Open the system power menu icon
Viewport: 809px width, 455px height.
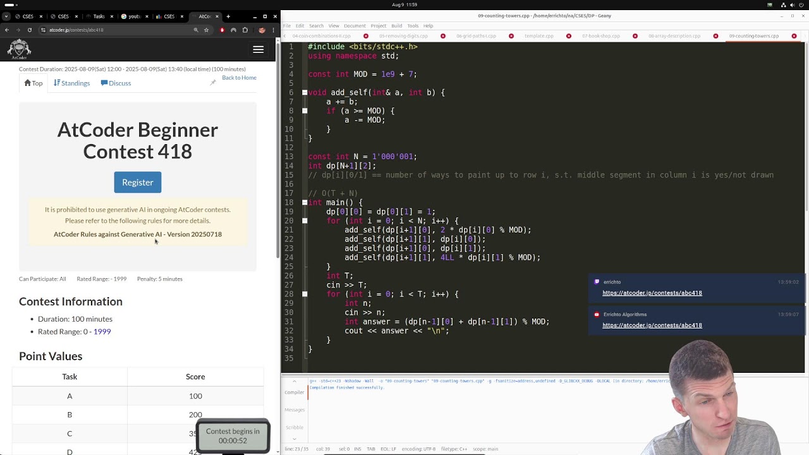coord(800,4)
